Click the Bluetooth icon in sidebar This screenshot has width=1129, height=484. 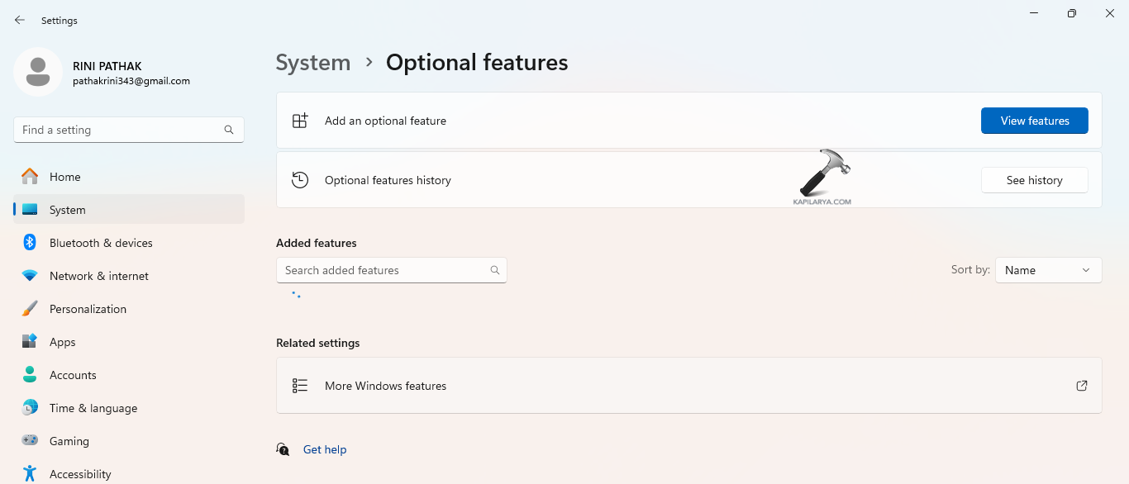tap(30, 243)
